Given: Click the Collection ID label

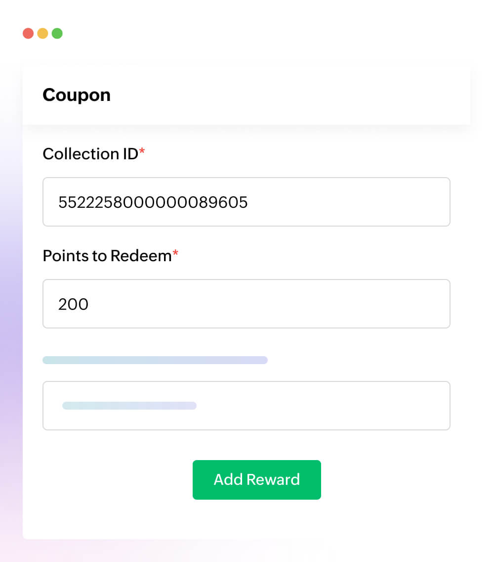Looking at the screenshot, I should pos(90,154).
